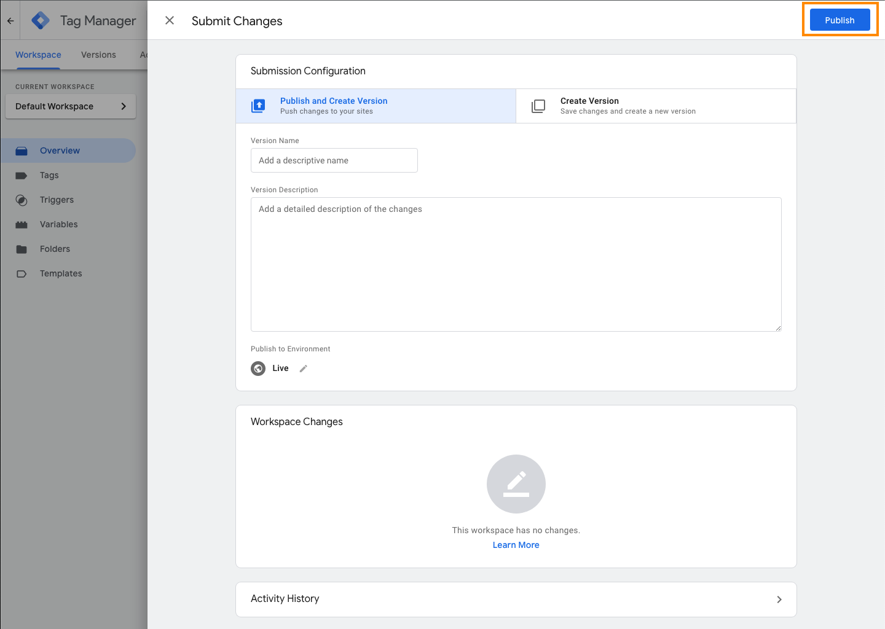Click the Activity History chevron arrow
Image resolution: width=885 pixels, height=629 pixels.
[779, 600]
